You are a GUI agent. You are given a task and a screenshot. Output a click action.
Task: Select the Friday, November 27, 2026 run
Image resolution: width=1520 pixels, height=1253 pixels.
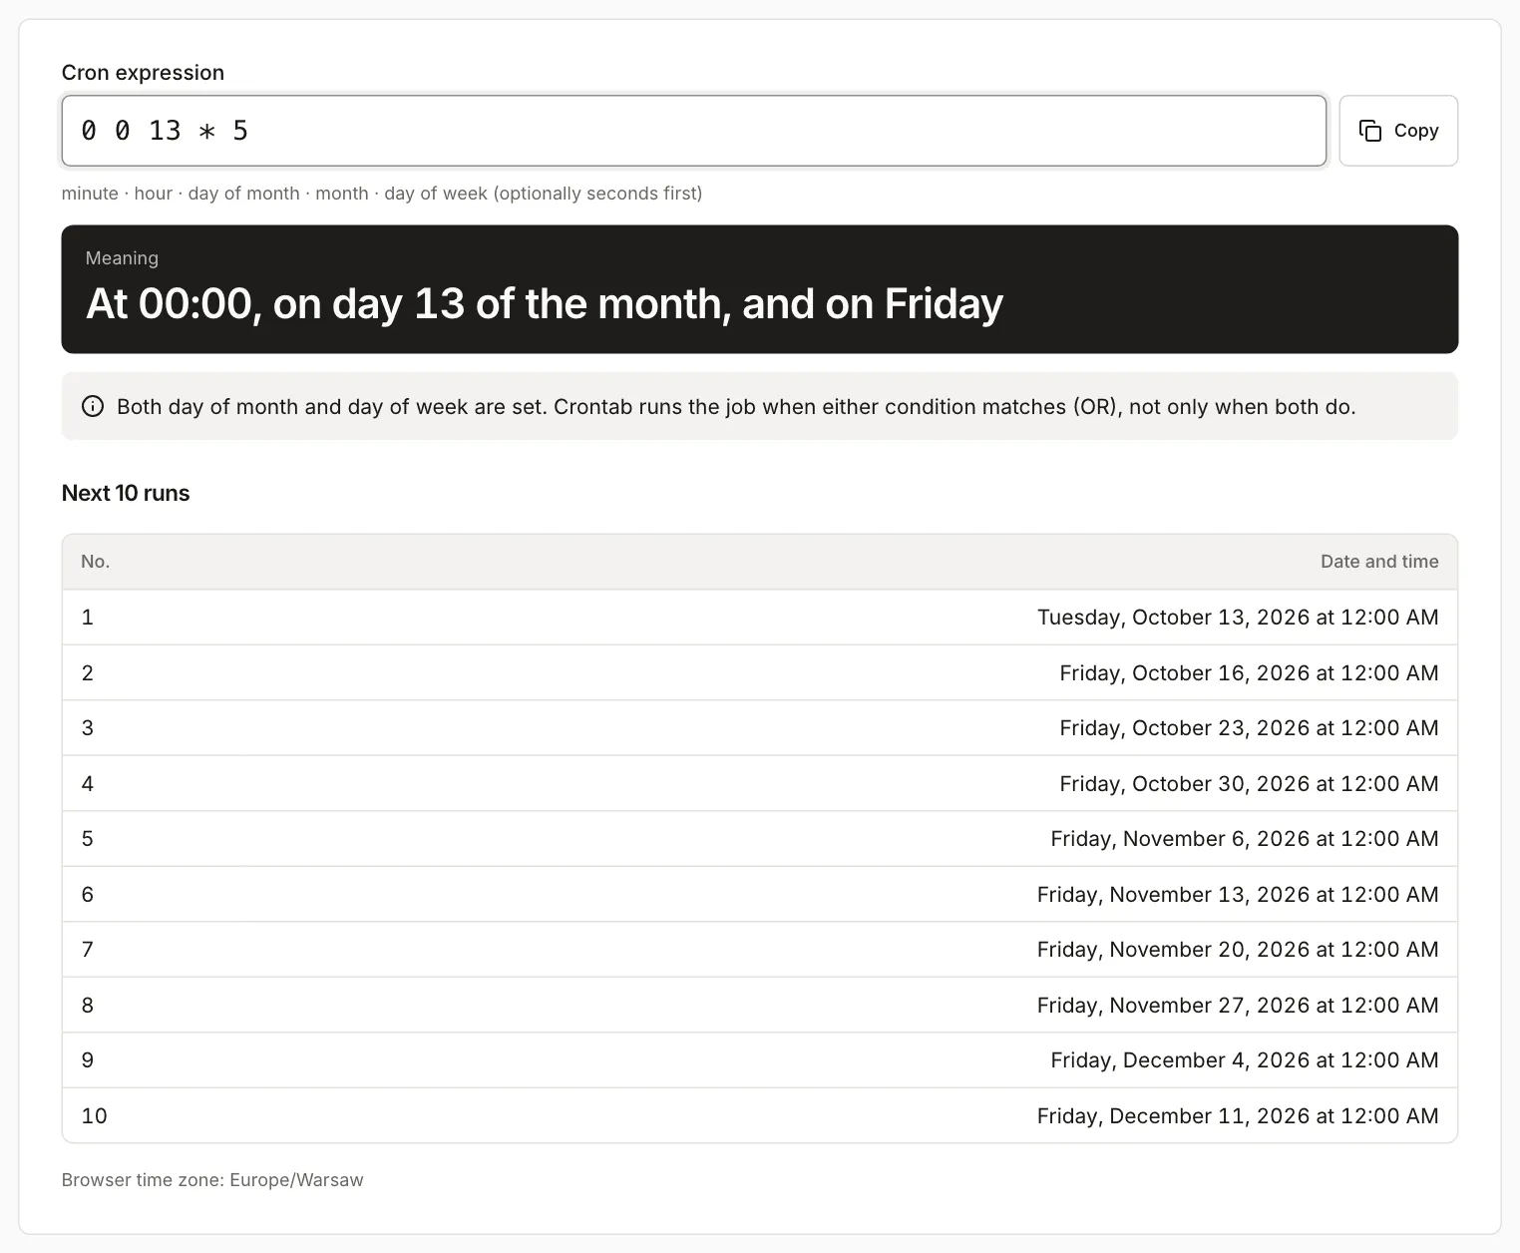760,1006
